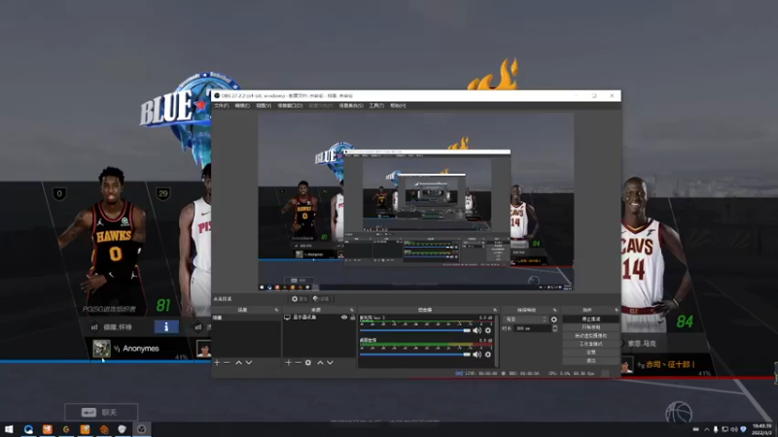Open the scene transition type dropdown
This screenshot has height=437, width=778.
tap(525, 319)
